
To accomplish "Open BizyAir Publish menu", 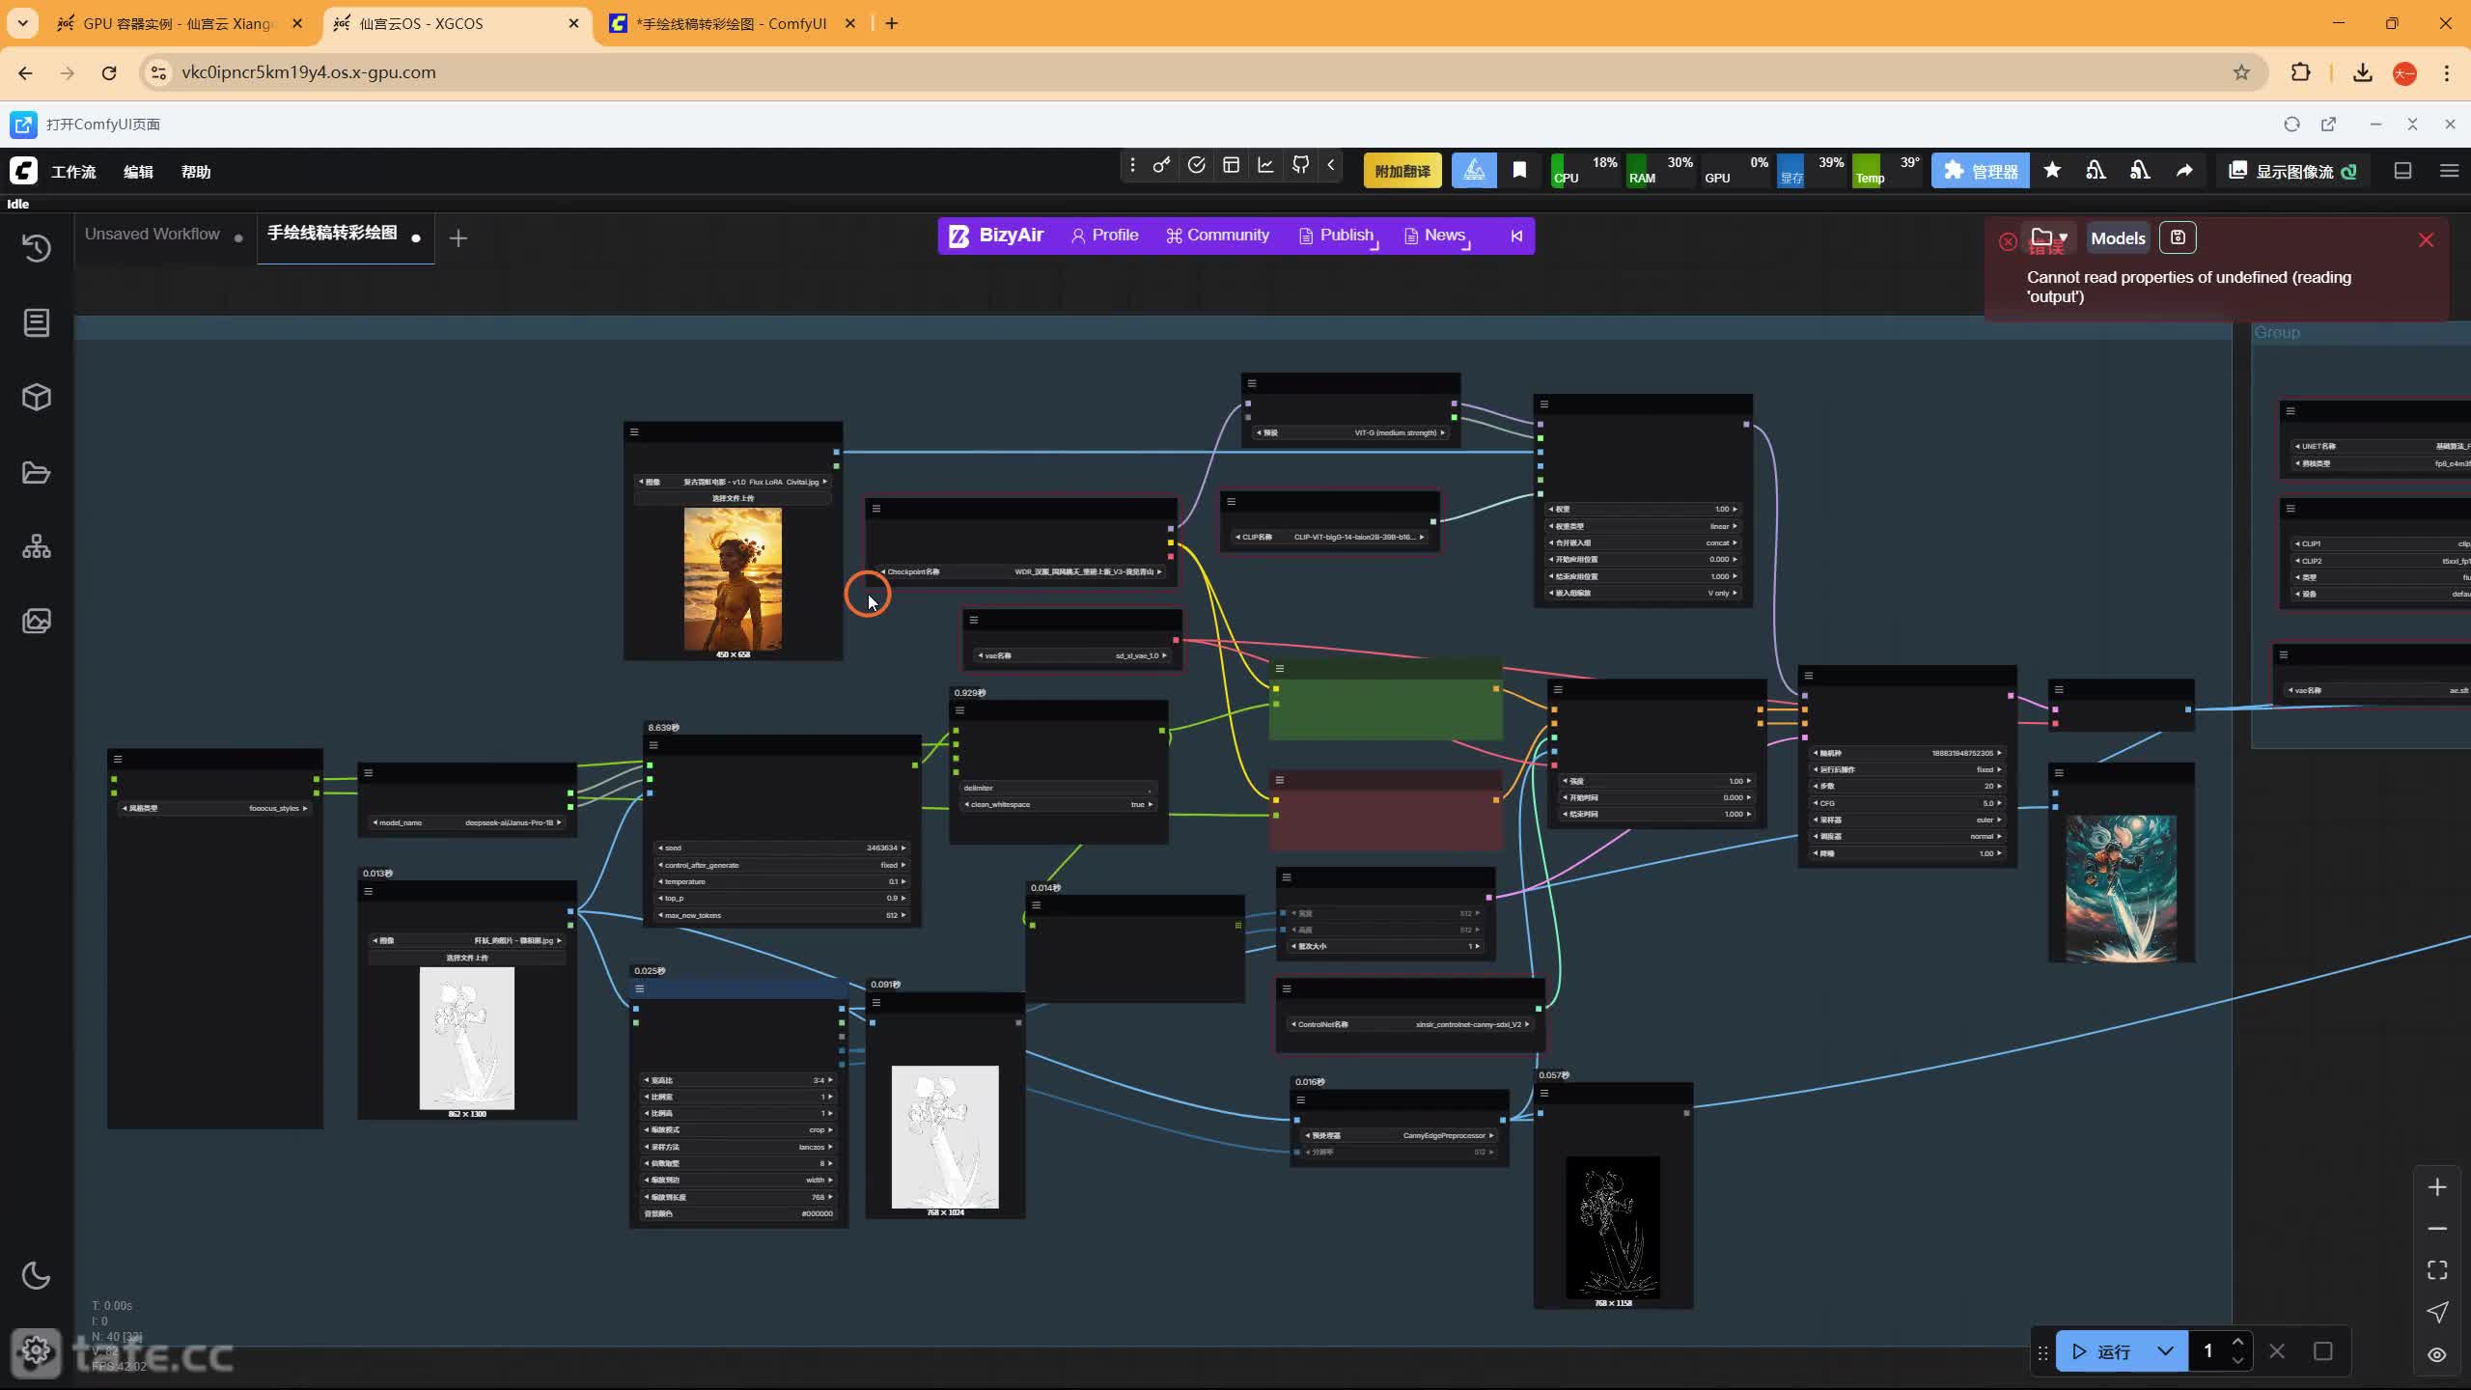I will click(1337, 236).
